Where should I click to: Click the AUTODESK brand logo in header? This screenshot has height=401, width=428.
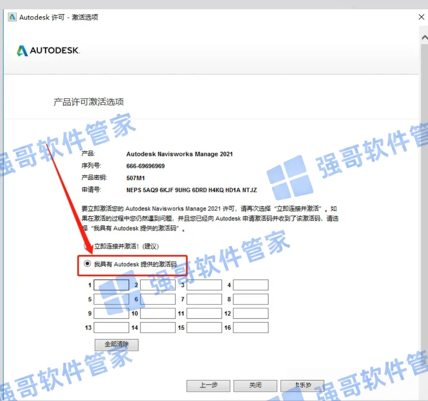coord(48,51)
